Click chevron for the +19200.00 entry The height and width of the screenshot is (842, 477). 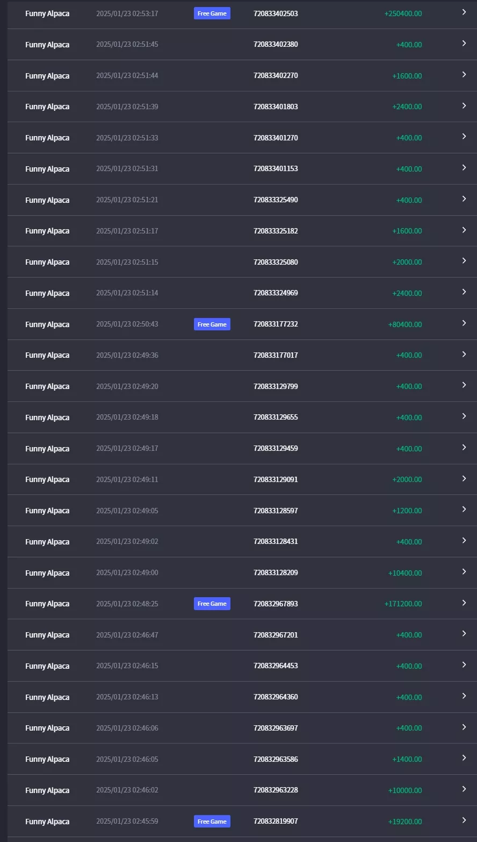(464, 820)
